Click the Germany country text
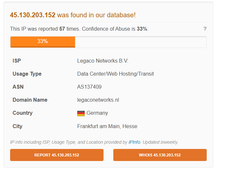Image resolution: width=241 pixels, height=176 pixels. 97,113
